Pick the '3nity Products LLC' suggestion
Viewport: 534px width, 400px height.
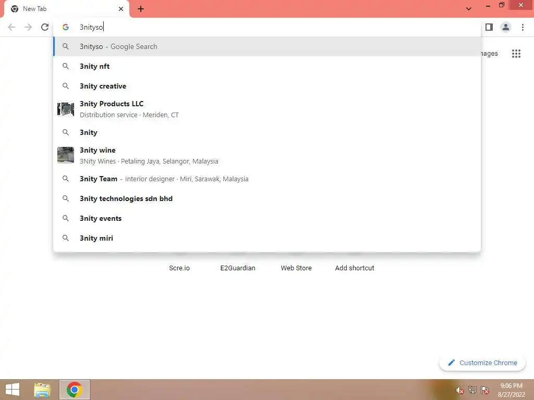pos(267,109)
